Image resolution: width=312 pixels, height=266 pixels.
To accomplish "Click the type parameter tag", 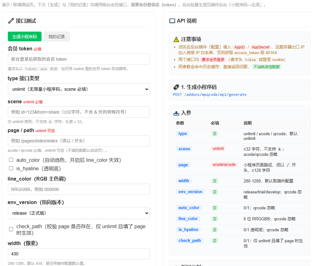I will coord(183,134).
